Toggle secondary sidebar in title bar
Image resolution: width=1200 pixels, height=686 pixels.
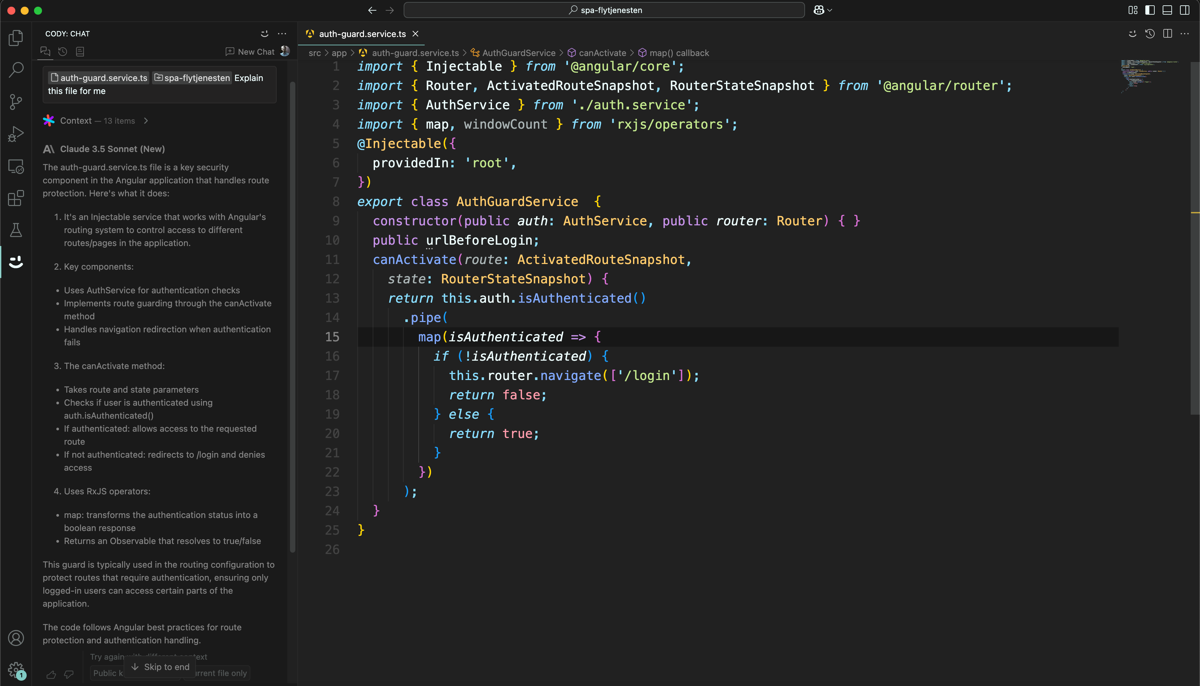[1184, 10]
